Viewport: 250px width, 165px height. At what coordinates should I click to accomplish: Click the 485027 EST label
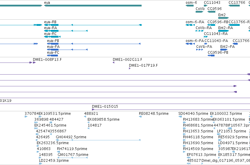[x=194, y=161]
